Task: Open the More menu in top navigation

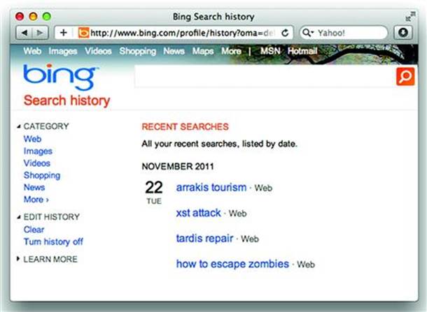Action: point(231,51)
